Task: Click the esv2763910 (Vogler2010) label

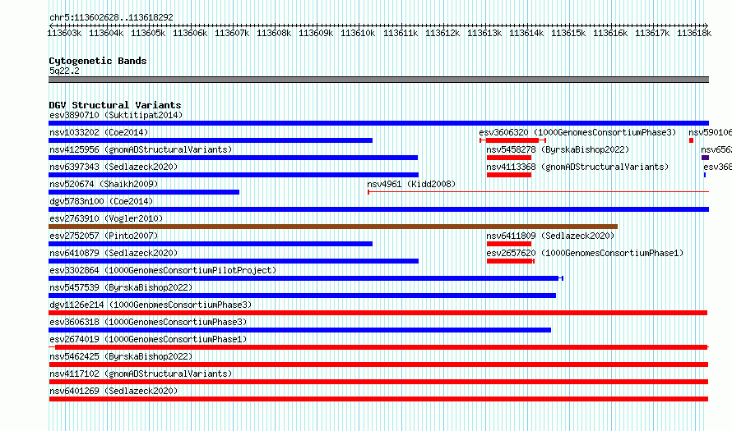Action: tap(106, 218)
